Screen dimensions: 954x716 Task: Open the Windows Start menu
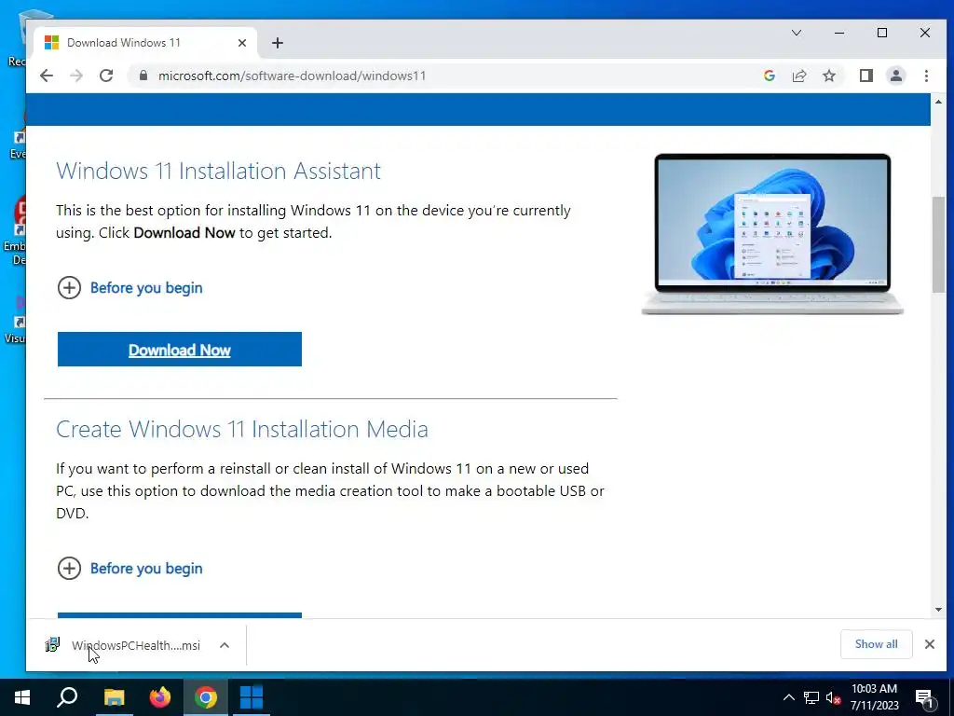(22, 697)
